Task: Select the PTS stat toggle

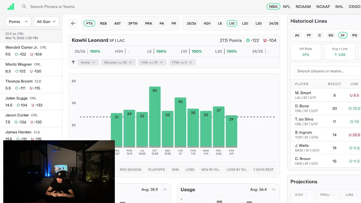Action: point(89,23)
